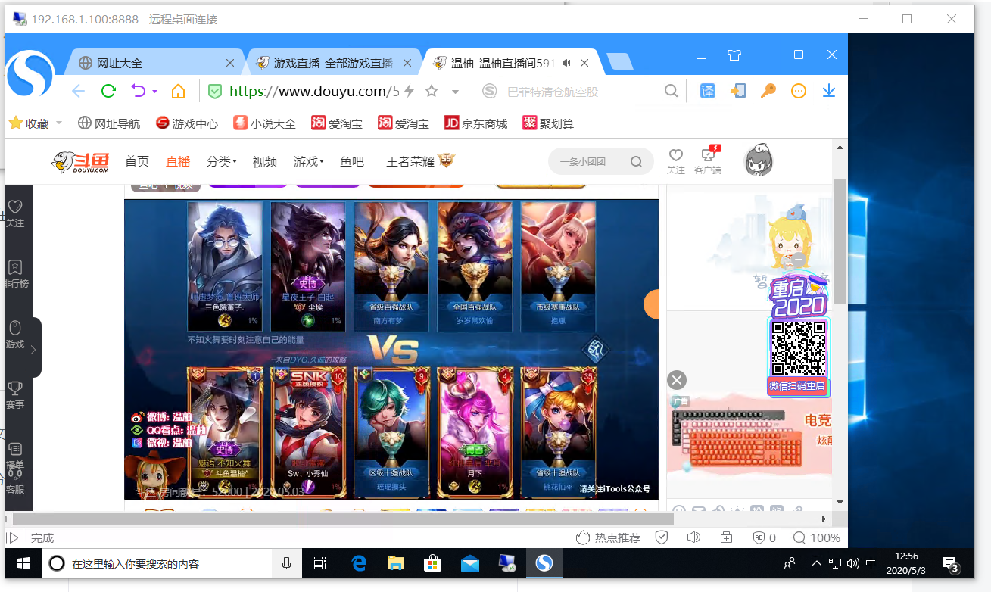Viewport: 991px width, 592px height.
Task: Expand the 游戏 dropdown in top navigation
Action: point(308,161)
